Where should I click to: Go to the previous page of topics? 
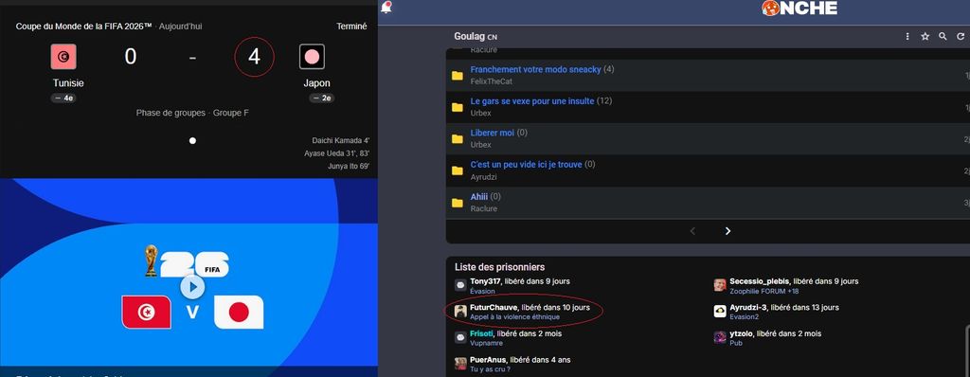[692, 231]
